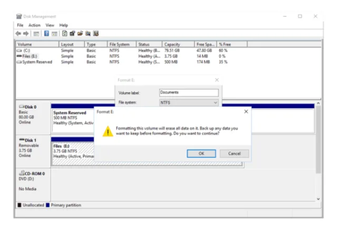Select System Reserved 500 MB partition block on Disk 0
This screenshot has height=225, width=337.
[73, 121]
